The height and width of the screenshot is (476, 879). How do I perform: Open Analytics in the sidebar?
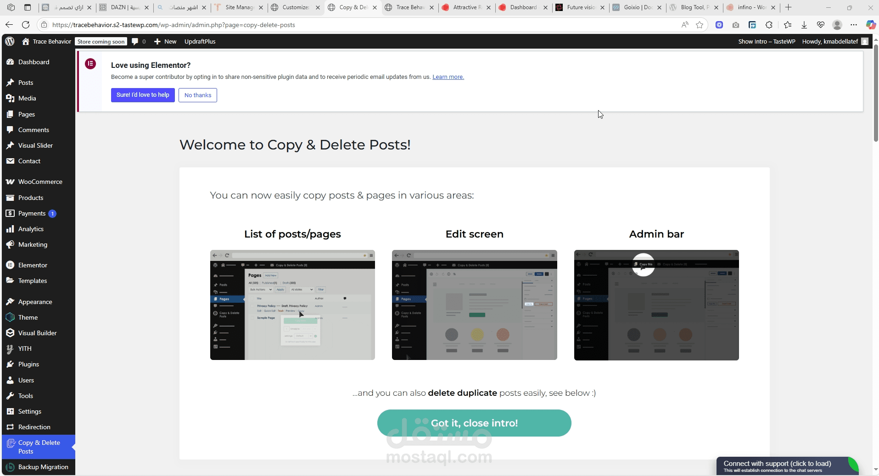coord(39,229)
